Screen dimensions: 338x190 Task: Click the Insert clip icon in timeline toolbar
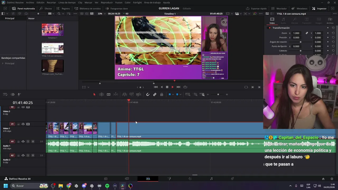(125, 94)
